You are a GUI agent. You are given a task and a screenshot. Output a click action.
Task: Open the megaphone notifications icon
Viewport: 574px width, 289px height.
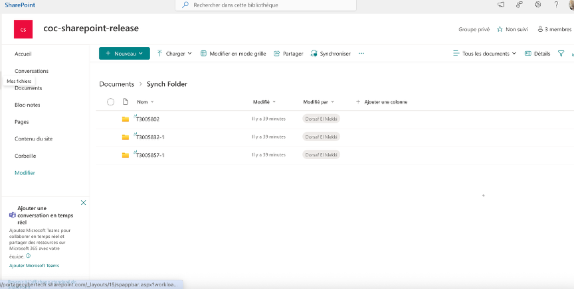pyautogui.click(x=500, y=5)
